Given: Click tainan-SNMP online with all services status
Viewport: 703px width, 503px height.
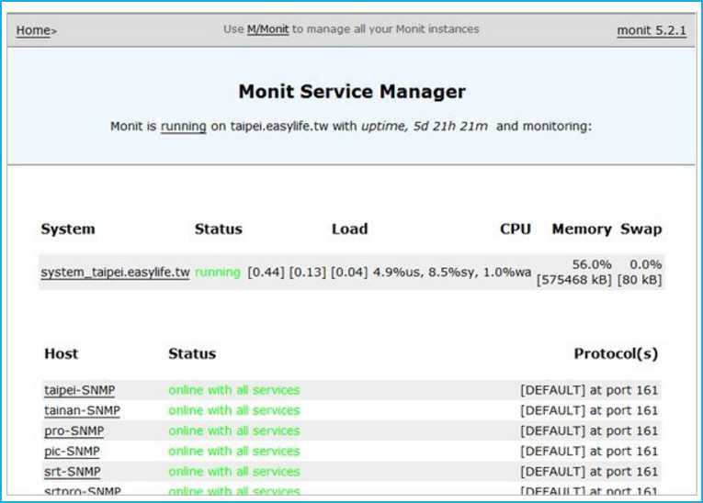Looking at the screenshot, I should (x=234, y=410).
